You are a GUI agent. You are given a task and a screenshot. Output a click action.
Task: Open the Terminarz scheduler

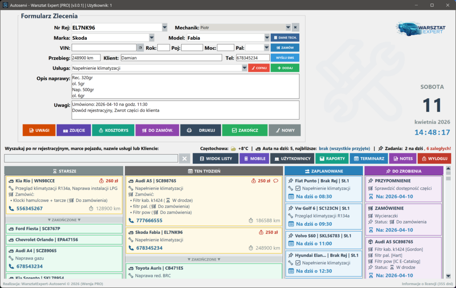368,159
